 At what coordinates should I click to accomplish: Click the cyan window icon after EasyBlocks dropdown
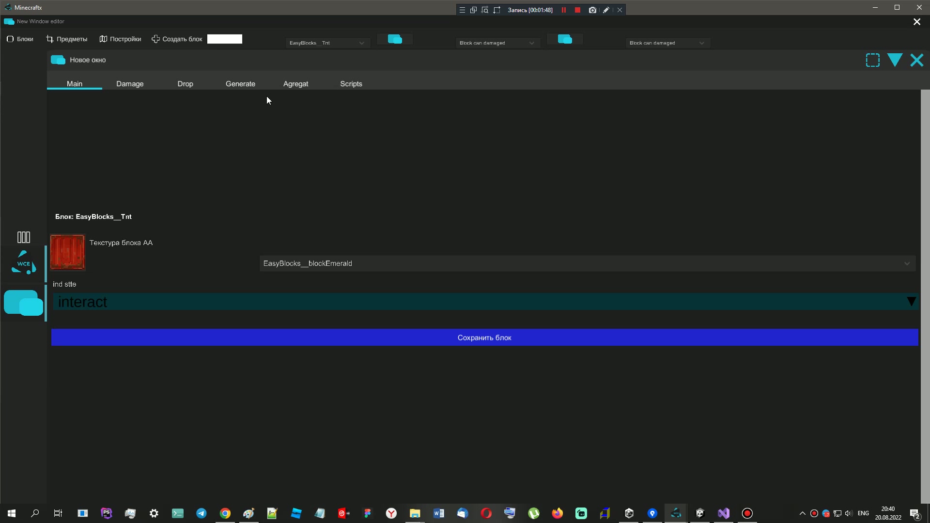point(395,39)
